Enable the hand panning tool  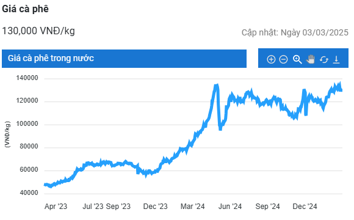point(311,59)
